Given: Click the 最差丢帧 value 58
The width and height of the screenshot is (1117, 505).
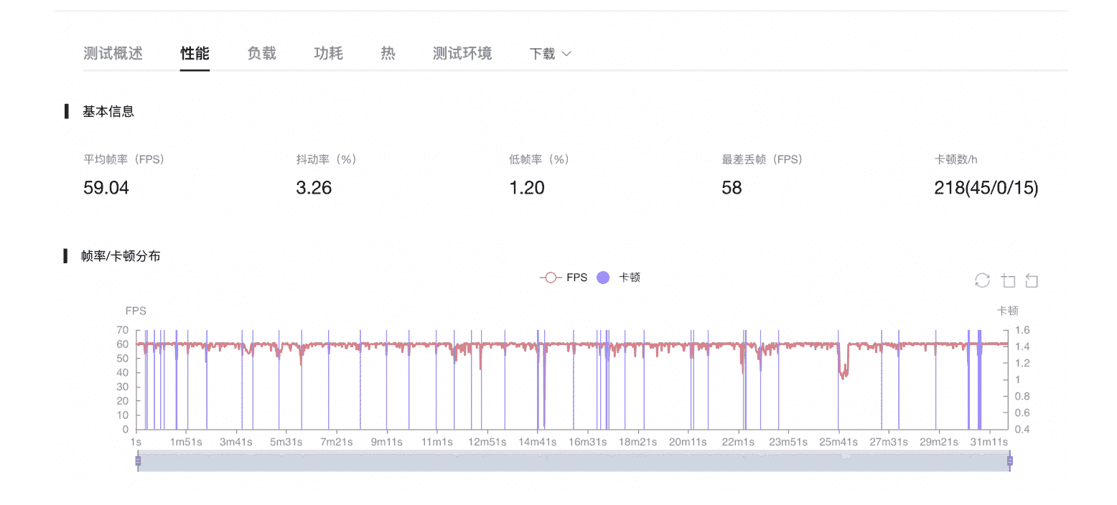Looking at the screenshot, I should coord(732,188).
